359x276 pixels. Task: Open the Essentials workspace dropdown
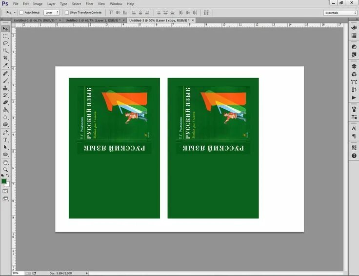[x=340, y=13]
